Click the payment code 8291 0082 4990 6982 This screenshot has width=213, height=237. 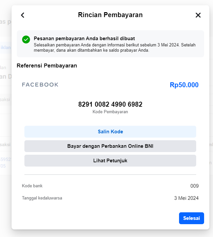pyautogui.click(x=110, y=104)
